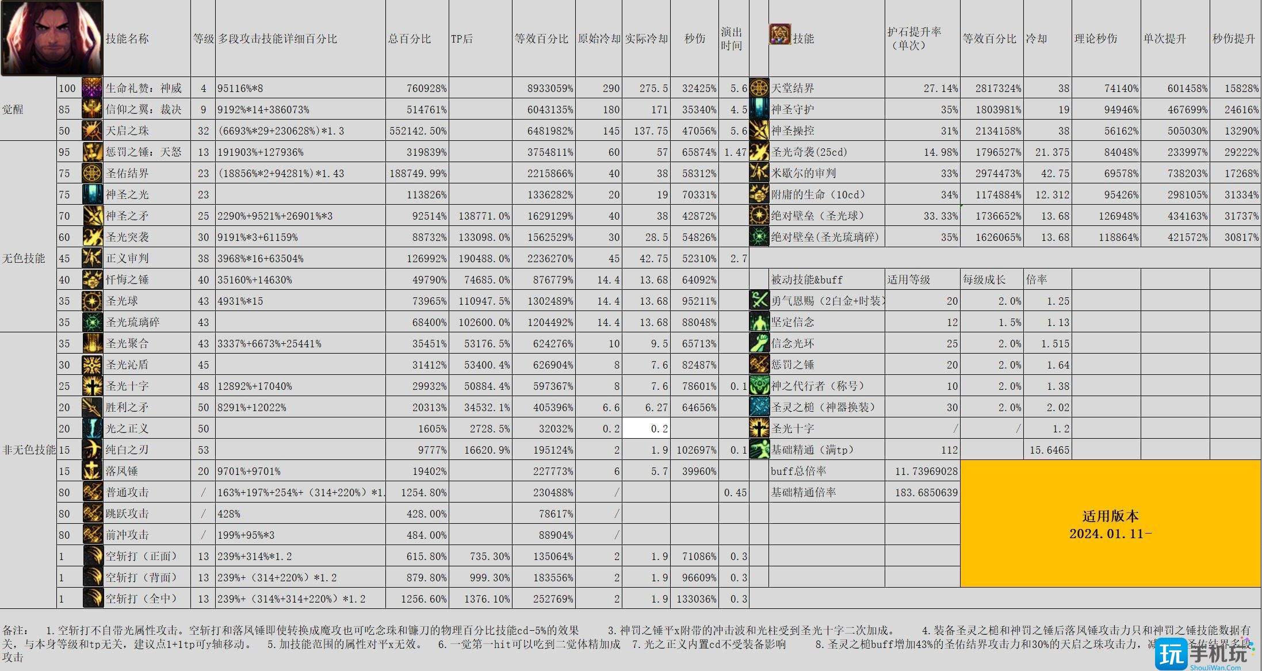Click the 圣光聚合 skill icon
Viewport: 1262px width, 671px height.
tap(92, 343)
